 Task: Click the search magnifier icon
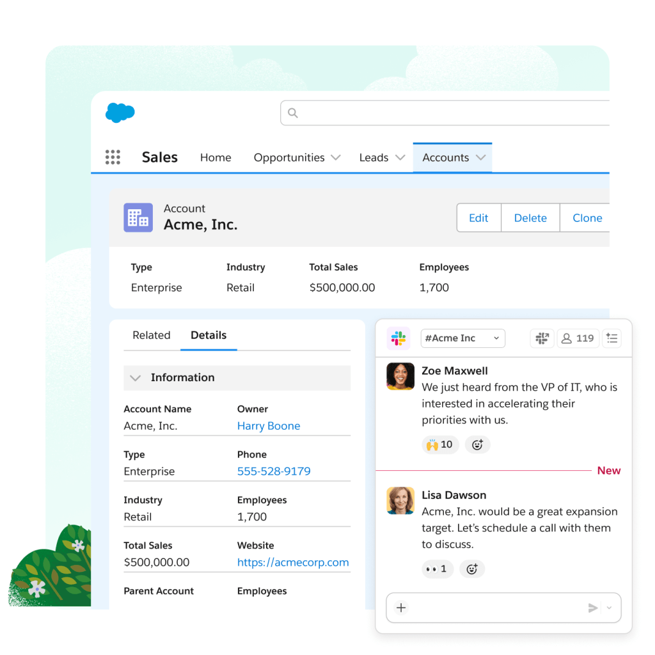point(293,113)
